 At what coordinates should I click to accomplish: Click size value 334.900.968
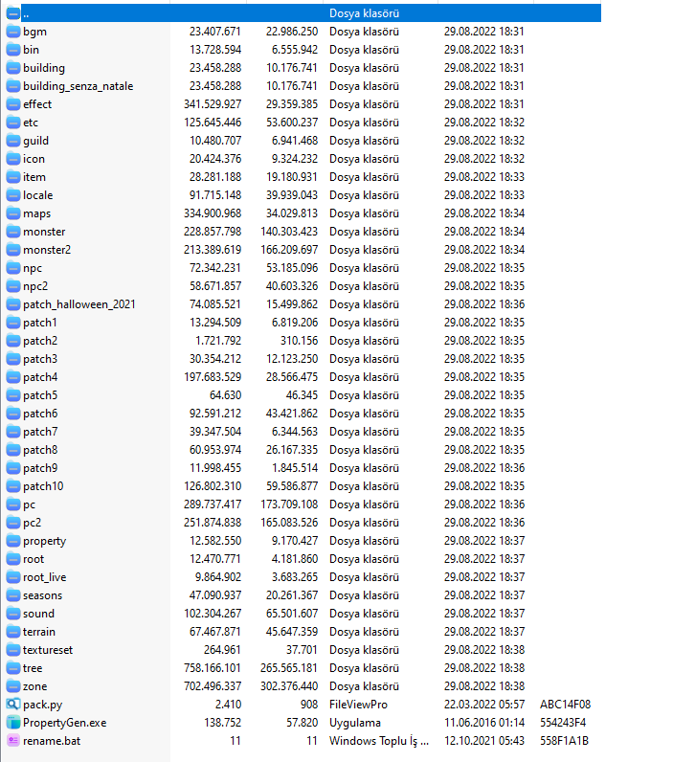coord(213,213)
